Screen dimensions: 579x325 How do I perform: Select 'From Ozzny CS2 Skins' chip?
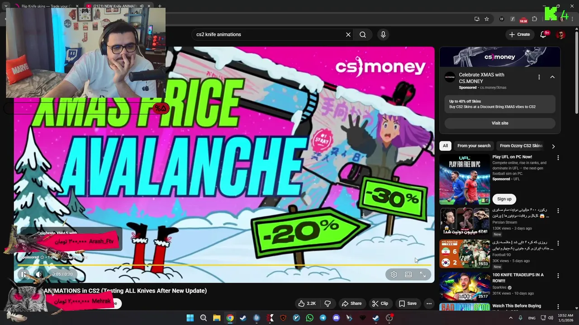pos(521,146)
